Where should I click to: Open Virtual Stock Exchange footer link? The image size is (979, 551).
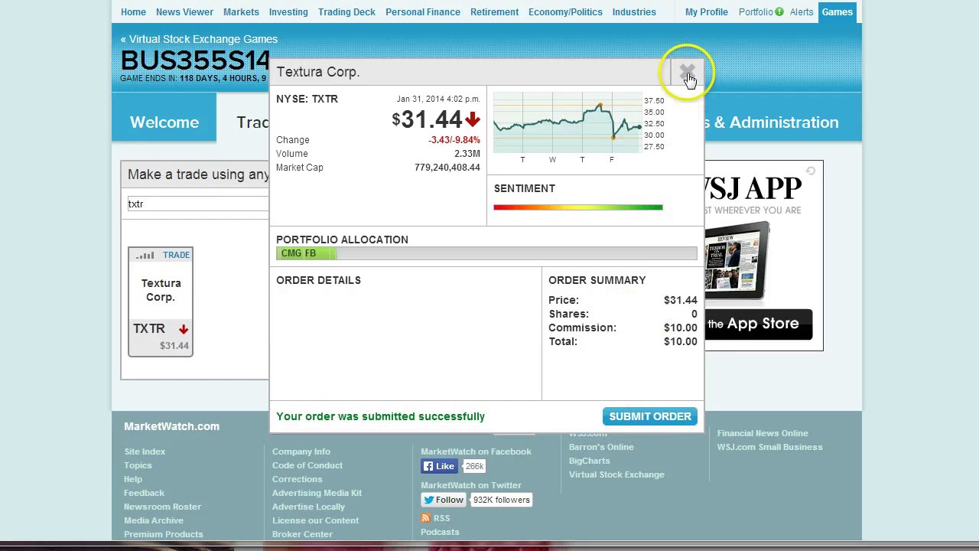pyautogui.click(x=616, y=474)
